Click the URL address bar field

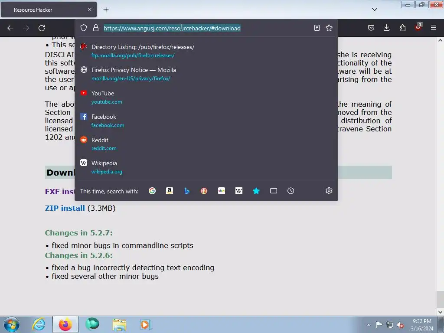click(x=206, y=28)
